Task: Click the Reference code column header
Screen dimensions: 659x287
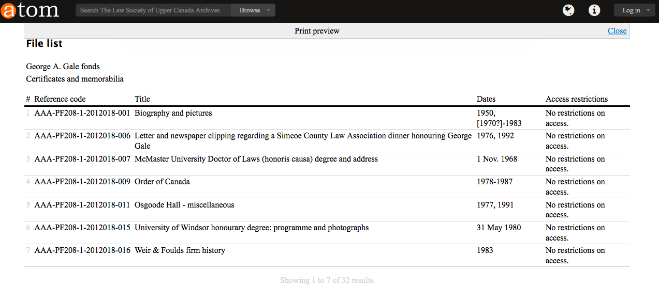Action: tap(60, 99)
